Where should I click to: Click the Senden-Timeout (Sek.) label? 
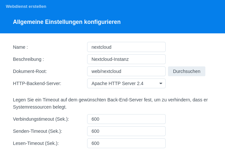coord(37,131)
